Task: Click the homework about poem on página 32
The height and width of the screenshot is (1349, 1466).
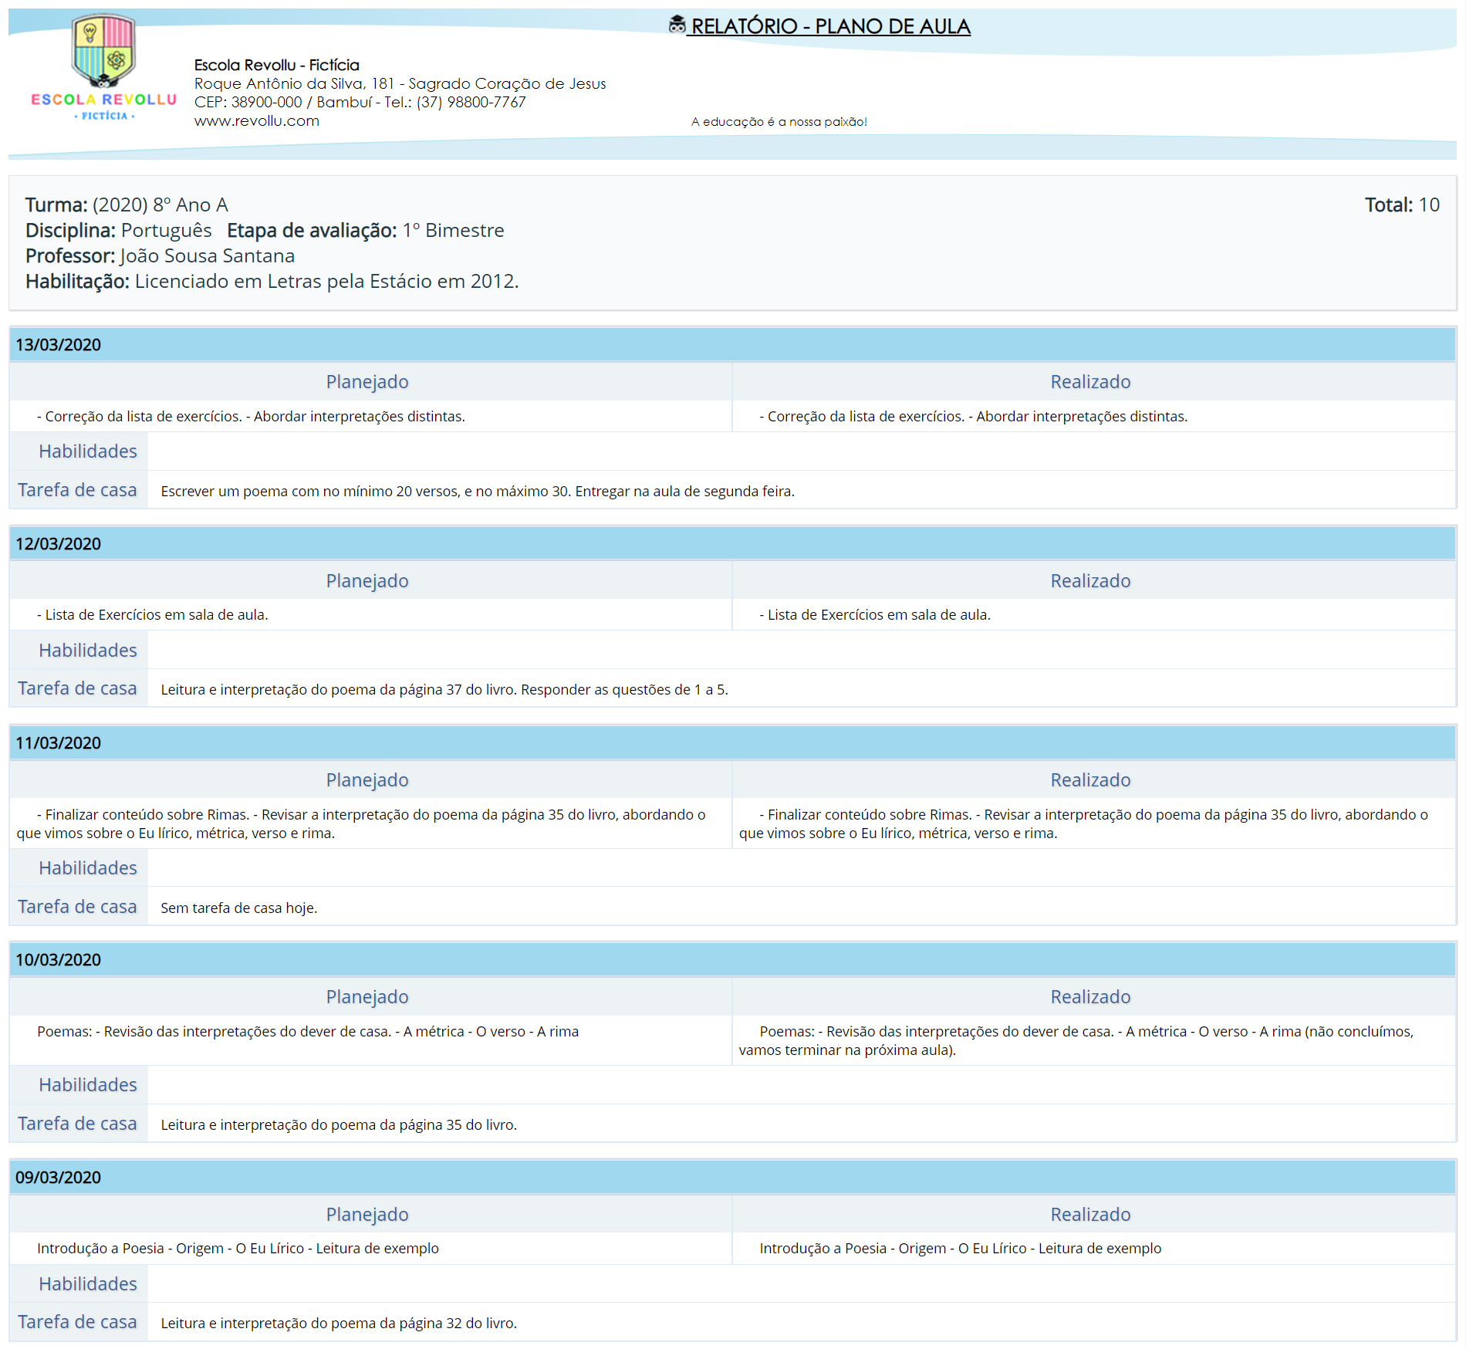Action: [339, 1324]
